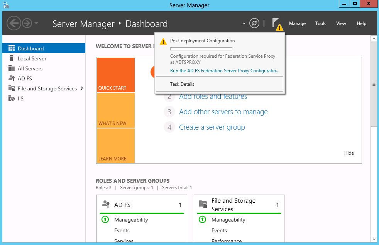The height and width of the screenshot is (245, 379).
Task: Open the Help menu
Action: pyautogui.click(x=361, y=23)
